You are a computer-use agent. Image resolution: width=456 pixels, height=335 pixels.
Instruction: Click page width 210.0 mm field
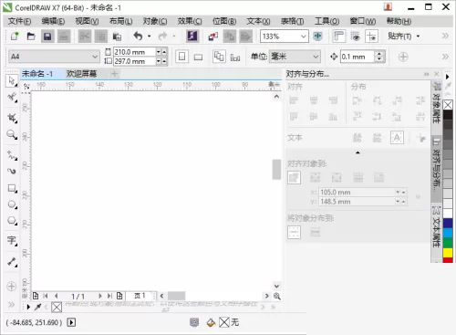point(135,52)
